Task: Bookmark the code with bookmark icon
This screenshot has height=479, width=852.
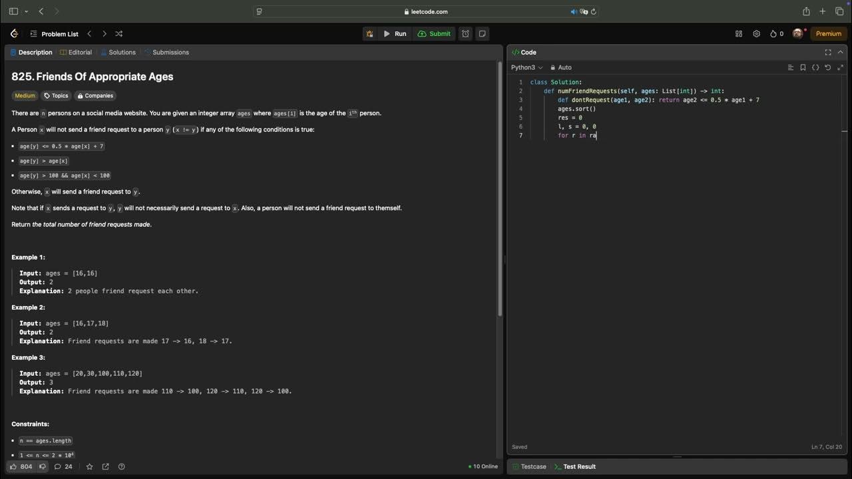Action: (x=803, y=67)
